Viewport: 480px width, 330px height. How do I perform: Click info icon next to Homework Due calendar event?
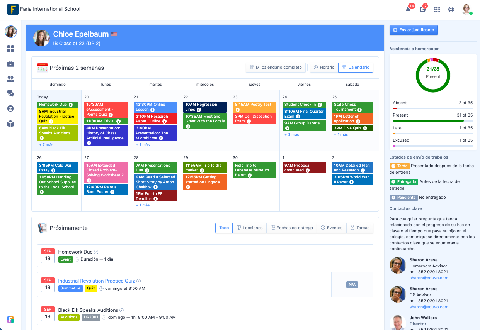(x=71, y=105)
